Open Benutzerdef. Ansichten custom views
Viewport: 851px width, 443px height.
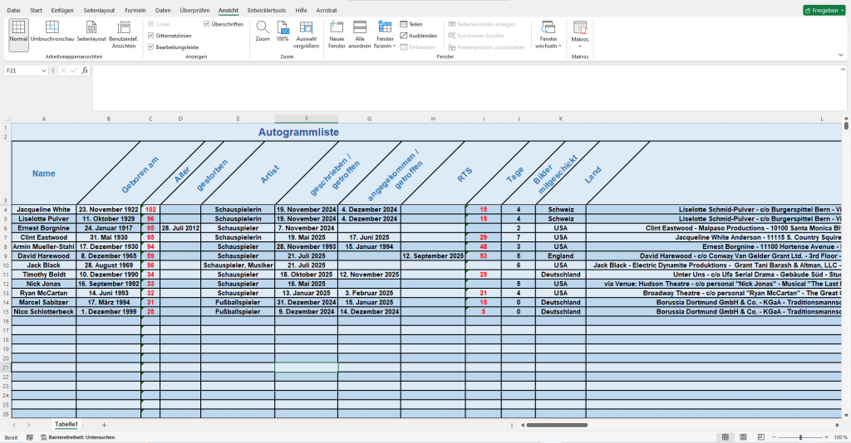(124, 32)
